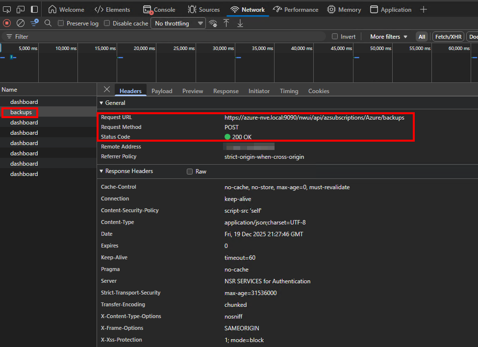This screenshot has width=478, height=347.
Task: Select the Fetch/XHR filter button
Action: [x=448, y=37]
